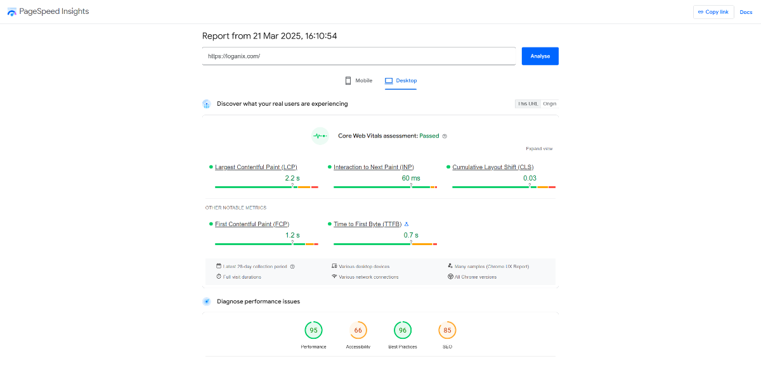
Task: Click the 0.03 CLS value
Action: coord(530,178)
